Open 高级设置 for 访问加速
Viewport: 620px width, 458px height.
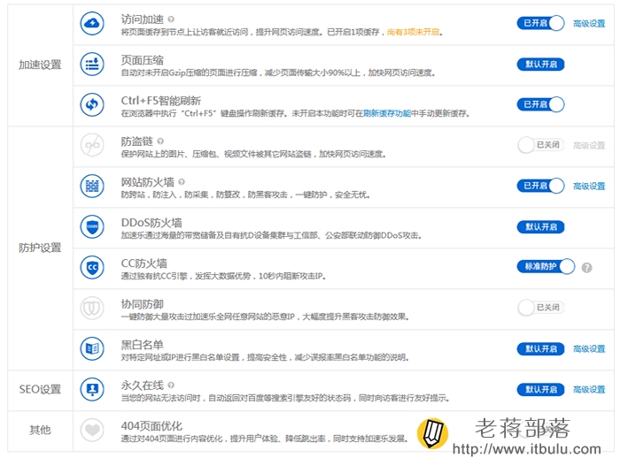click(x=589, y=24)
